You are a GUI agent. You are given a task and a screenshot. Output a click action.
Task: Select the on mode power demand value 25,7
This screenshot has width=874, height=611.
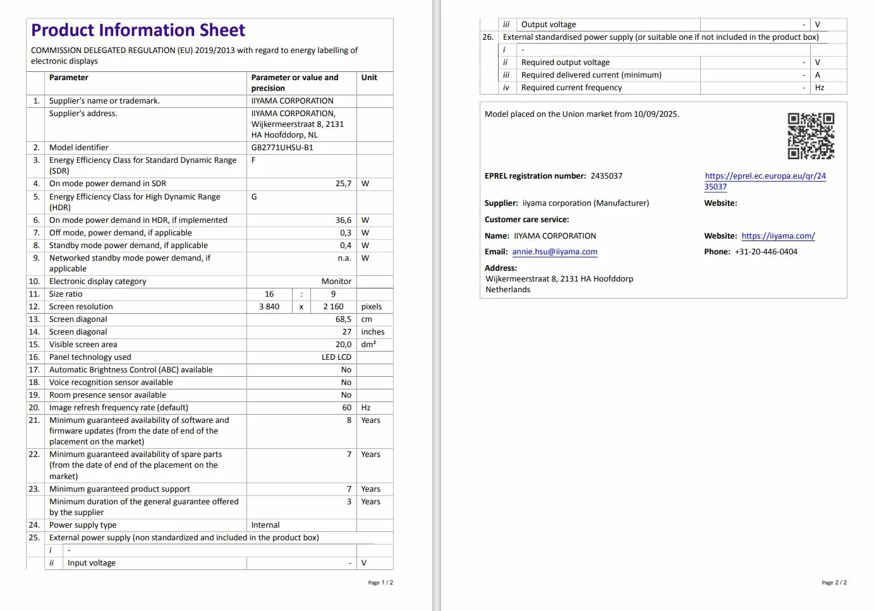(x=343, y=184)
